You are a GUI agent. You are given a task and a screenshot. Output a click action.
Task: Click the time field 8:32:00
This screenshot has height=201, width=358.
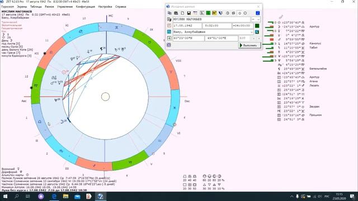point(217,26)
